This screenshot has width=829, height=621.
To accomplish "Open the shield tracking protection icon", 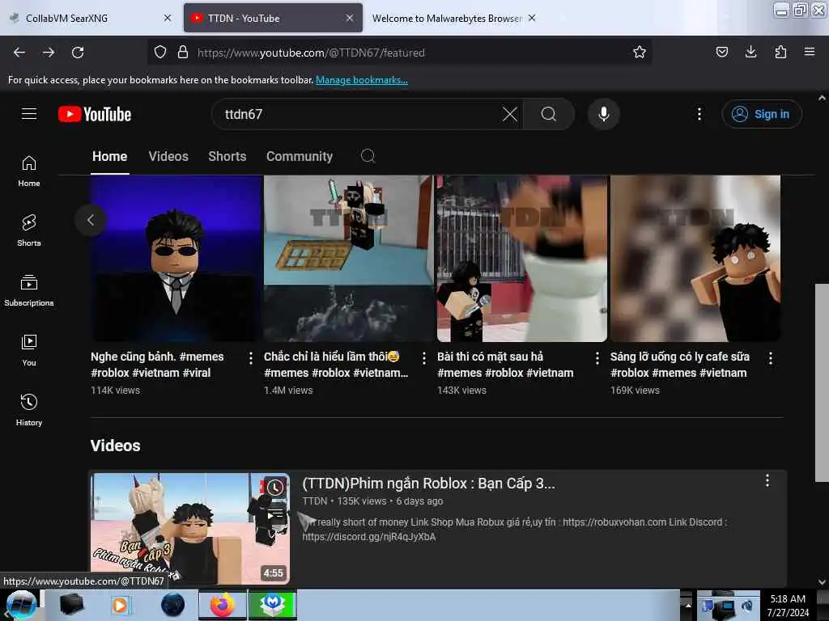I will pyautogui.click(x=160, y=52).
